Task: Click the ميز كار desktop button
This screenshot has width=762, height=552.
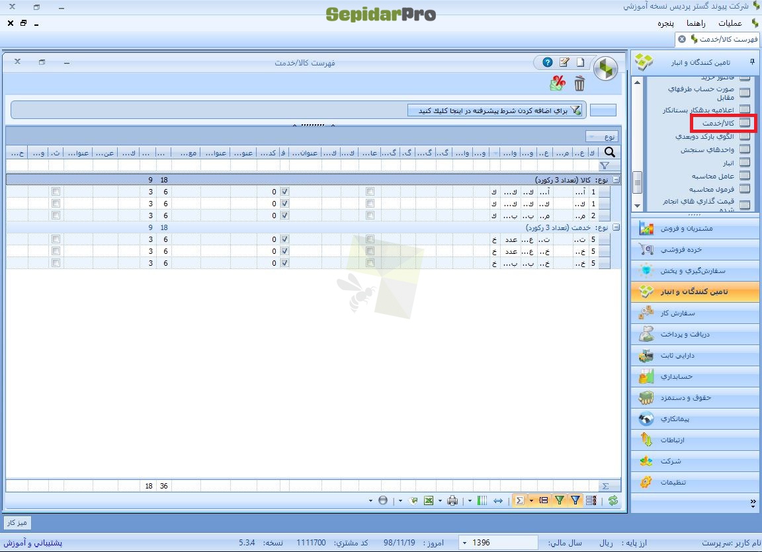Action: click(x=17, y=522)
